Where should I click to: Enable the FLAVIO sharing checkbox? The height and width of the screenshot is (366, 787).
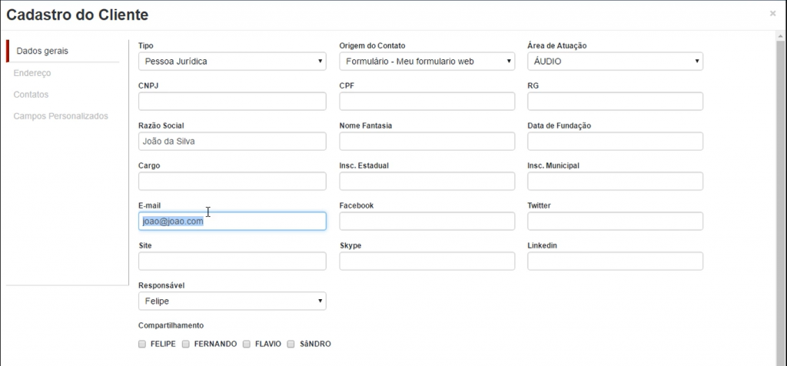[247, 344]
